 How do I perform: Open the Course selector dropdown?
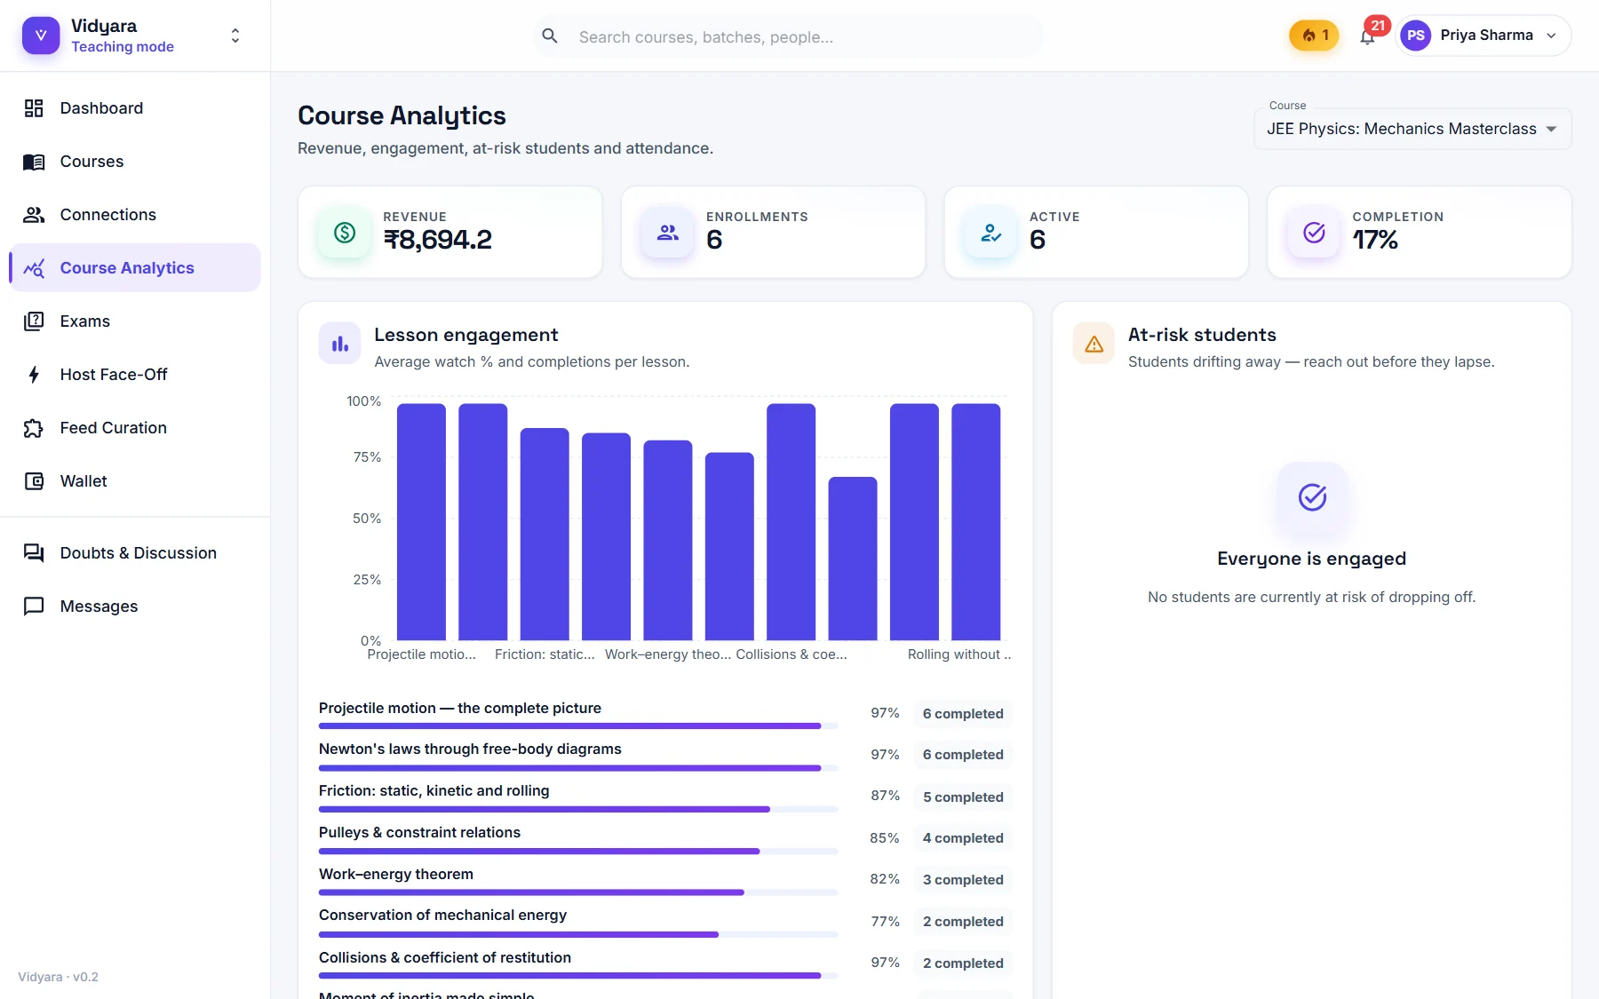click(1412, 129)
